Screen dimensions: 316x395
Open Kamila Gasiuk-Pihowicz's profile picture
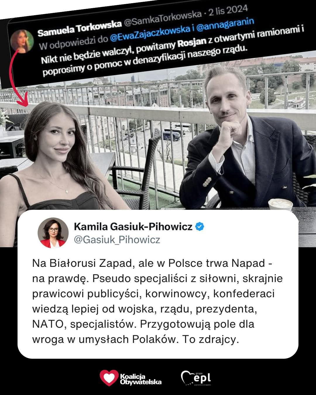click(53, 233)
